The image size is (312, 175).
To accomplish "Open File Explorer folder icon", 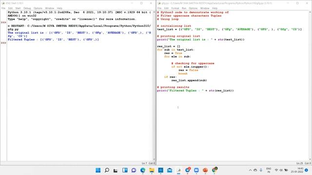I will tap(152, 170).
